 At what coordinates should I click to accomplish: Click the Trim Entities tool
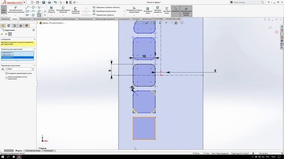point(51,10)
